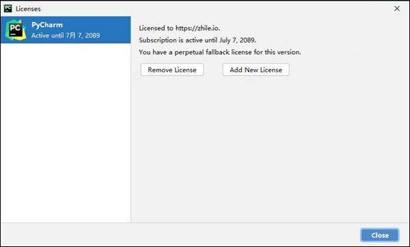Click the Add New License button

pos(256,70)
